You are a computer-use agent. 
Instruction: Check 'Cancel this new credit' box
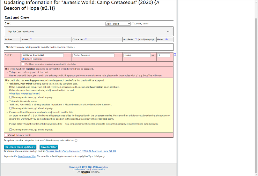click(x=6, y=135)
